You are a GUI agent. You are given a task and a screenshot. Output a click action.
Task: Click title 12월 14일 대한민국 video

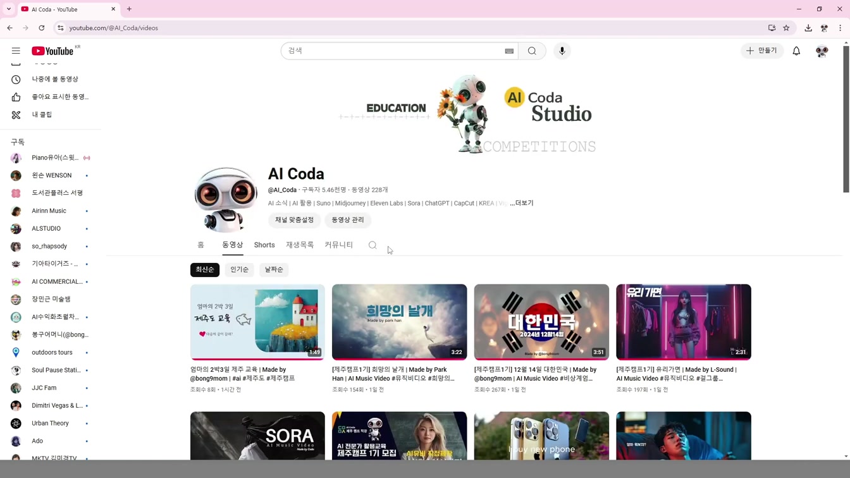535,374
